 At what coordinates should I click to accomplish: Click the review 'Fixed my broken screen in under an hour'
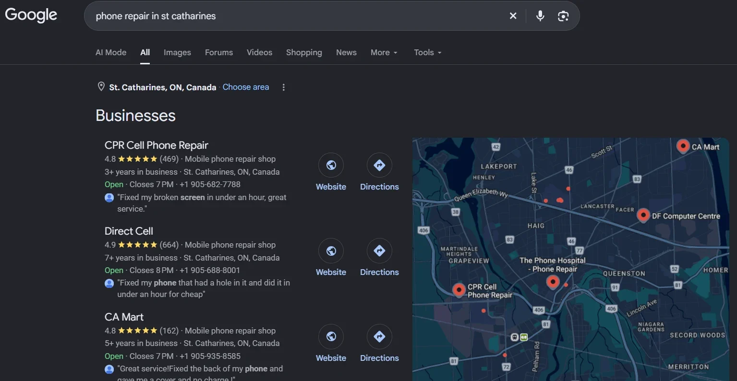click(x=202, y=203)
